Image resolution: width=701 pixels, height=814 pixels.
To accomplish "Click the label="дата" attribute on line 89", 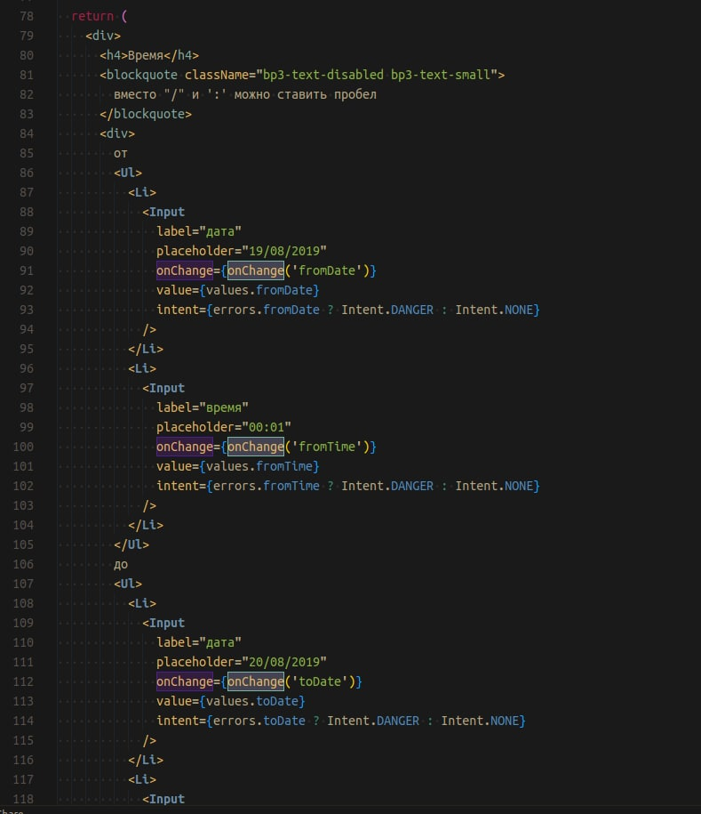I will click(199, 231).
